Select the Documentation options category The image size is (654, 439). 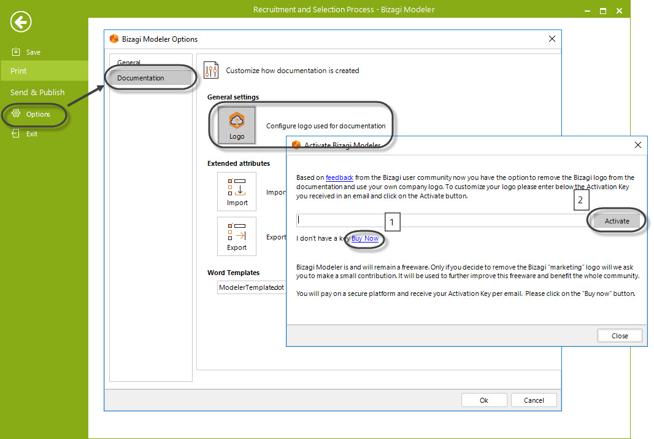point(150,77)
